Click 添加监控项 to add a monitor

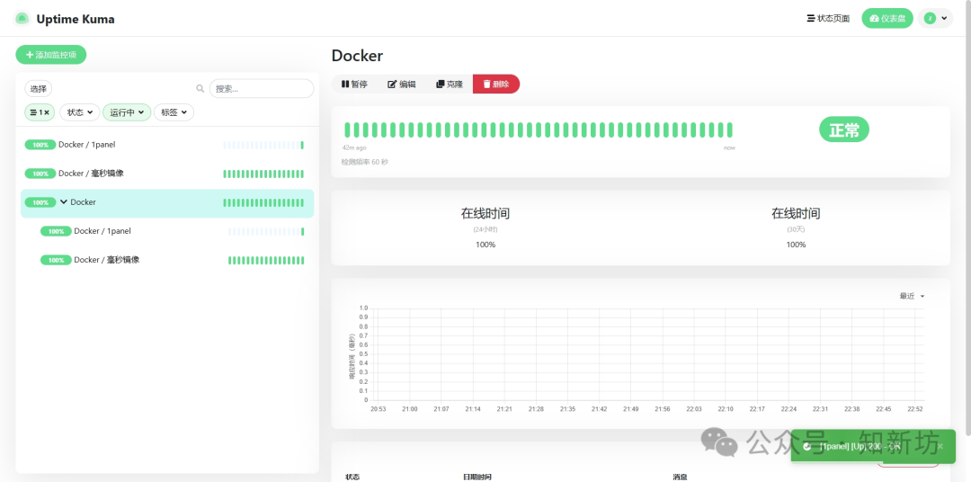coord(50,55)
